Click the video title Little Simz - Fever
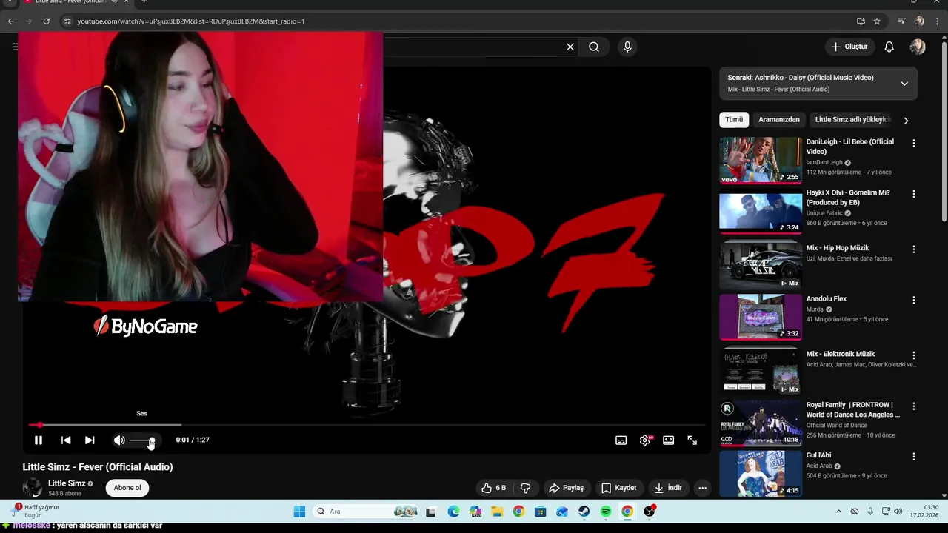Screen dimensions: 948x533 (x=98, y=467)
